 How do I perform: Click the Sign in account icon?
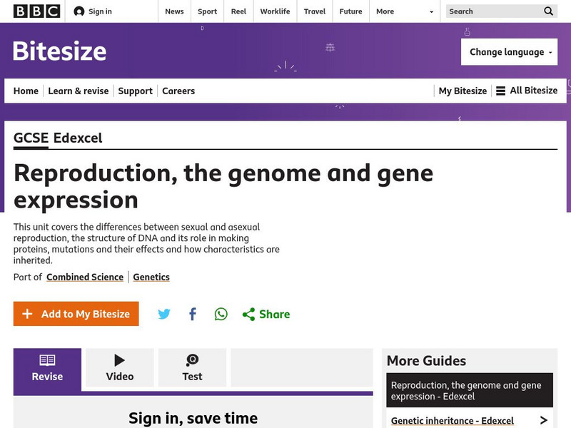click(79, 11)
